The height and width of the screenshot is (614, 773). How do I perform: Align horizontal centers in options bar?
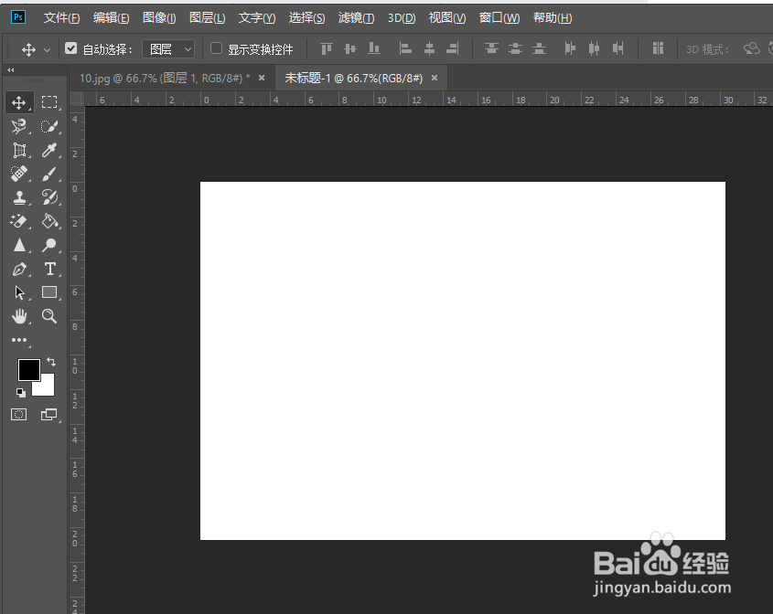[429, 48]
